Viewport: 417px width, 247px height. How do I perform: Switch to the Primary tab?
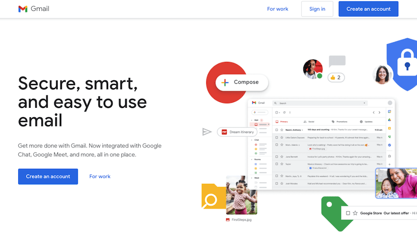point(281,121)
